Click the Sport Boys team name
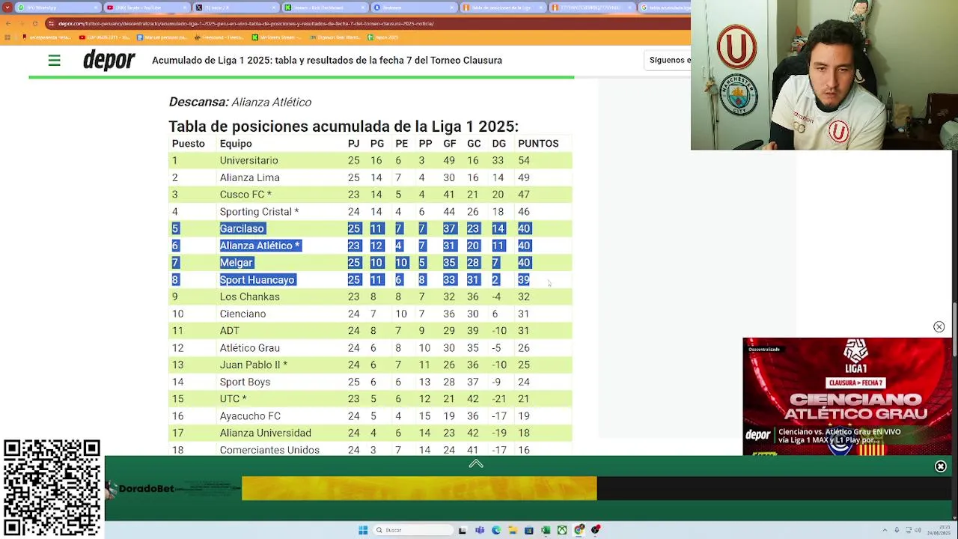Screen dimensions: 958x539 point(245,382)
